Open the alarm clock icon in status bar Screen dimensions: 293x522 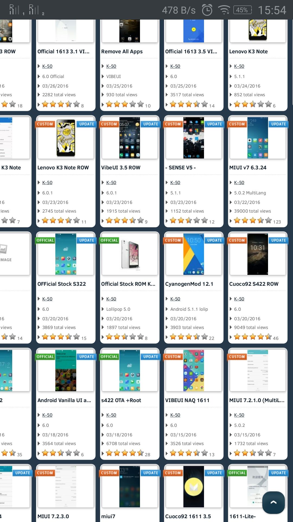coord(207,10)
